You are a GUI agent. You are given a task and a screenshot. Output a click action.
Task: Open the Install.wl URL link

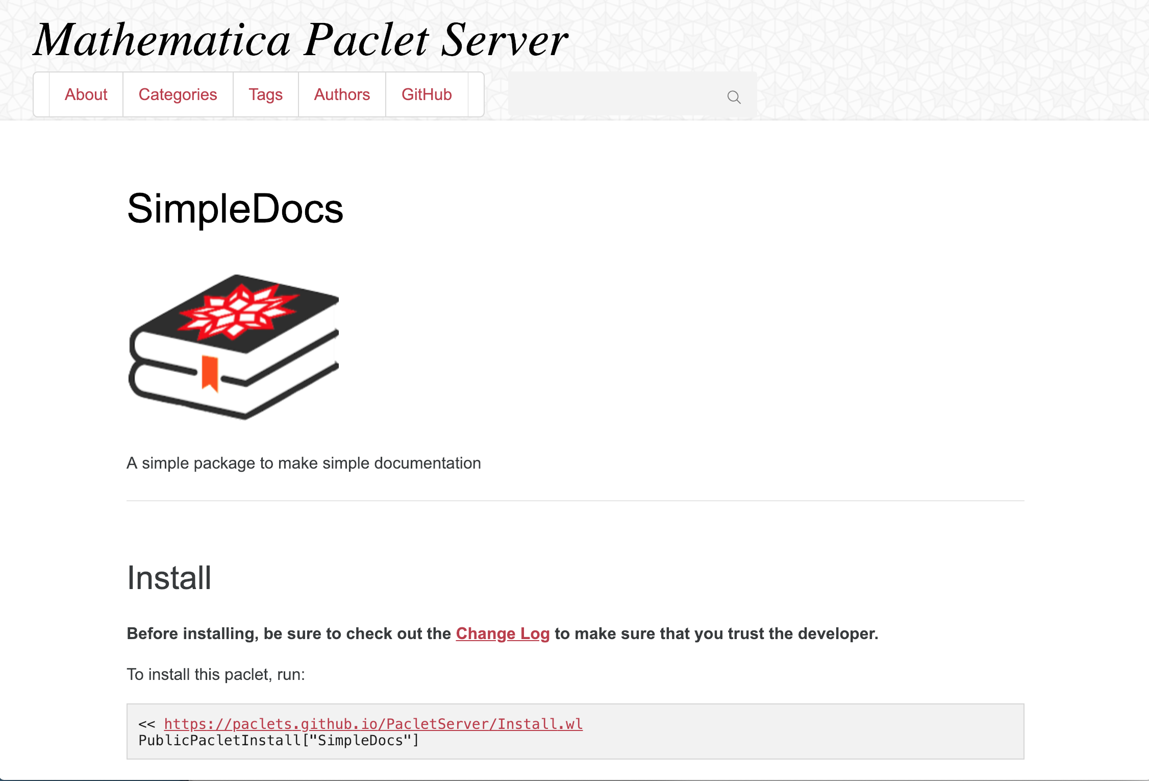pos(373,724)
